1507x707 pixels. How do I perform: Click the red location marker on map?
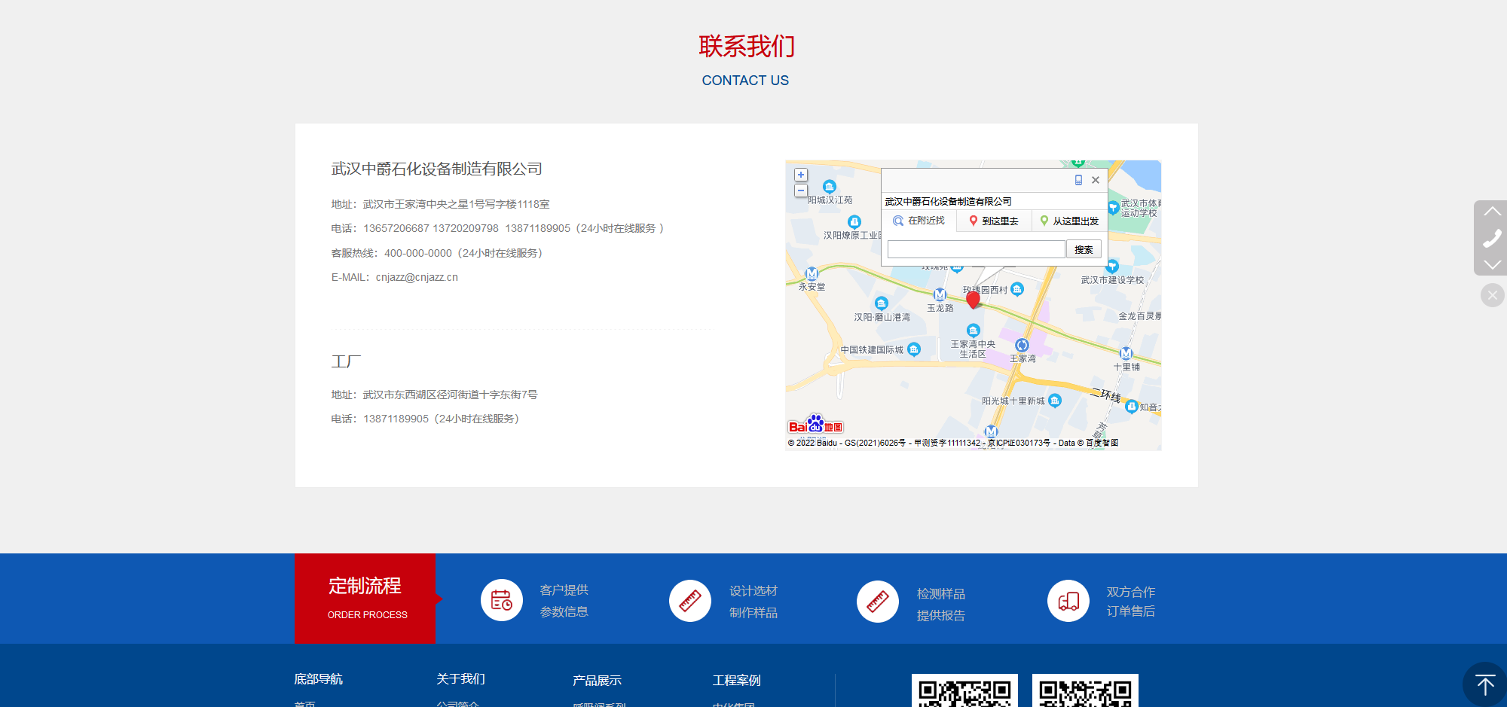click(x=973, y=299)
